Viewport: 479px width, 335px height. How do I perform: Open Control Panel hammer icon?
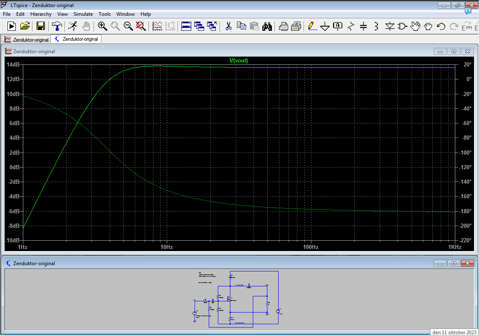[57, 26]
